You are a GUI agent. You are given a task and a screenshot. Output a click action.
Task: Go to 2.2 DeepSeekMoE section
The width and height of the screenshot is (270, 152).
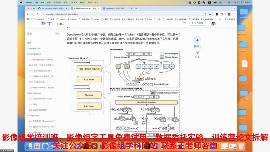[x=42, y=88]
